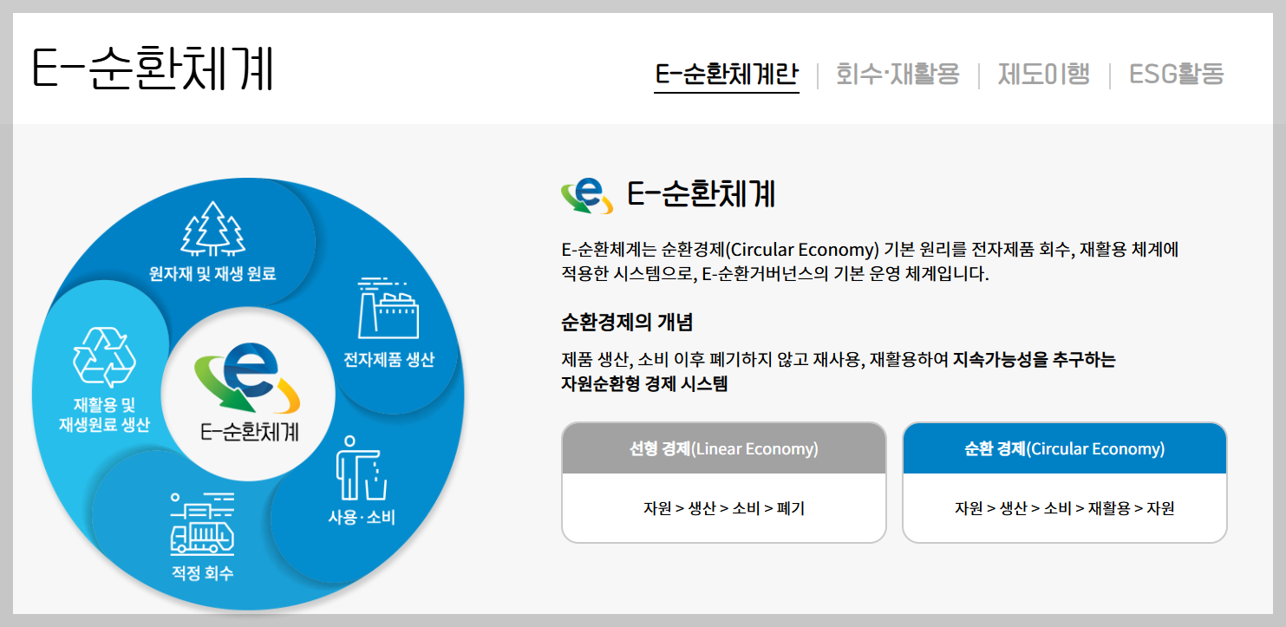Click the pine trees raw materials icon

[x=212, y=230]
